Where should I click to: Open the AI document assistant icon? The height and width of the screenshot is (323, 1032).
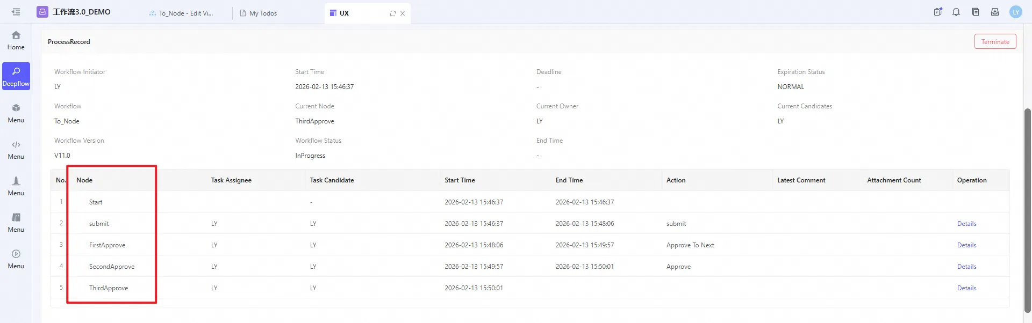pos(938,12)
